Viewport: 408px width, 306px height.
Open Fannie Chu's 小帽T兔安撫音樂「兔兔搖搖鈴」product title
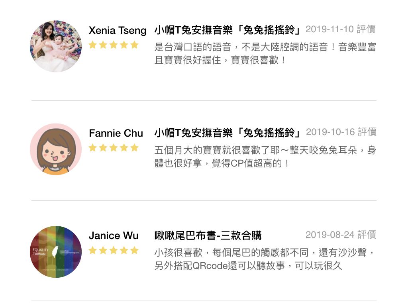(x=228, y=133)
